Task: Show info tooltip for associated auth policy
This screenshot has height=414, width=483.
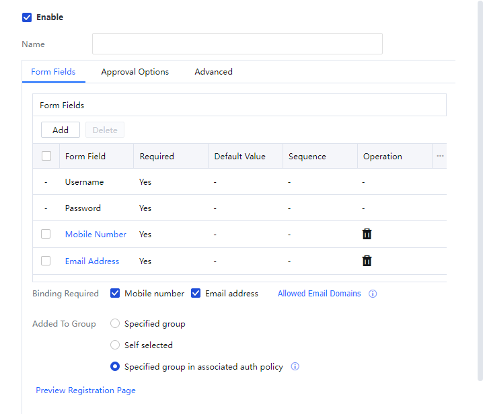Action: click(x=295, y=367)
